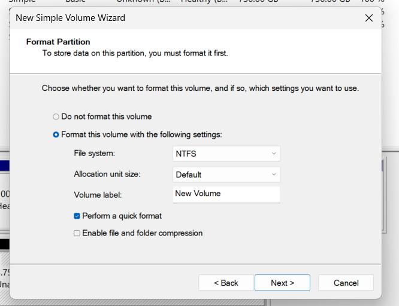Click the 'Volume label:' caption text
This screenshot has width=399, height=306.
pyautogui.click(x=98, y=195)
